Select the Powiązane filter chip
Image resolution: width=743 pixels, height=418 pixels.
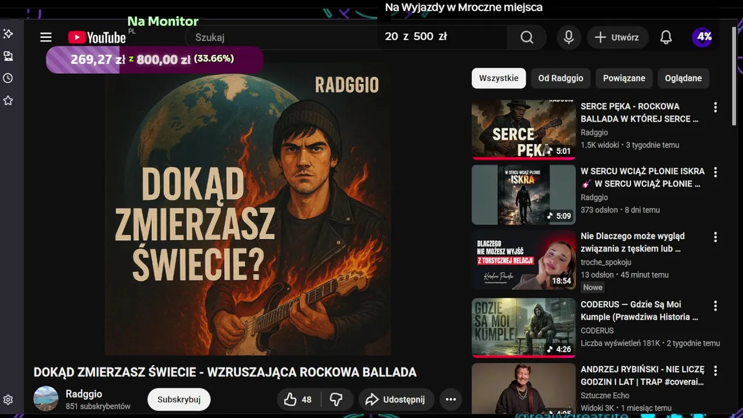click(x=624, y=78)
